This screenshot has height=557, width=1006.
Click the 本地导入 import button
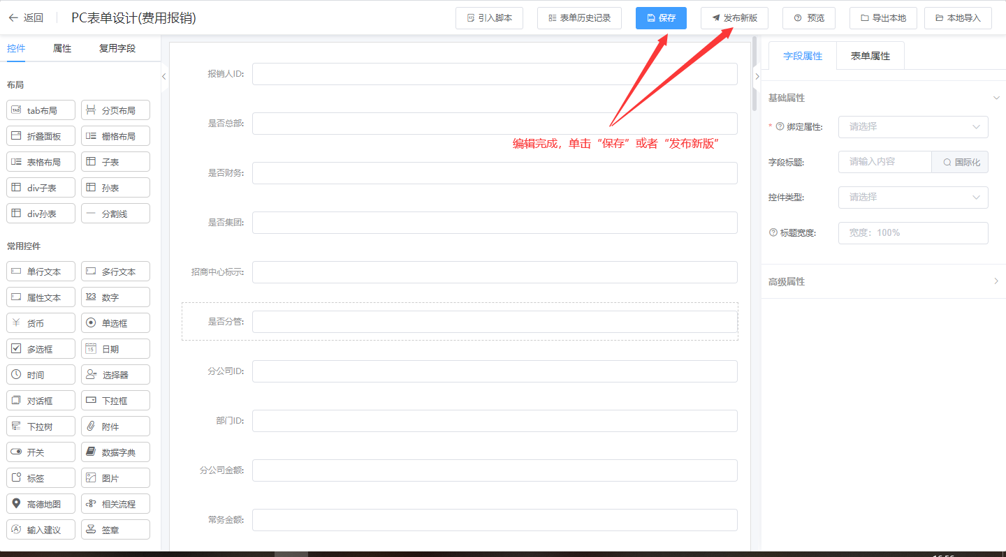pyautogui.click(x=958, y=18)
